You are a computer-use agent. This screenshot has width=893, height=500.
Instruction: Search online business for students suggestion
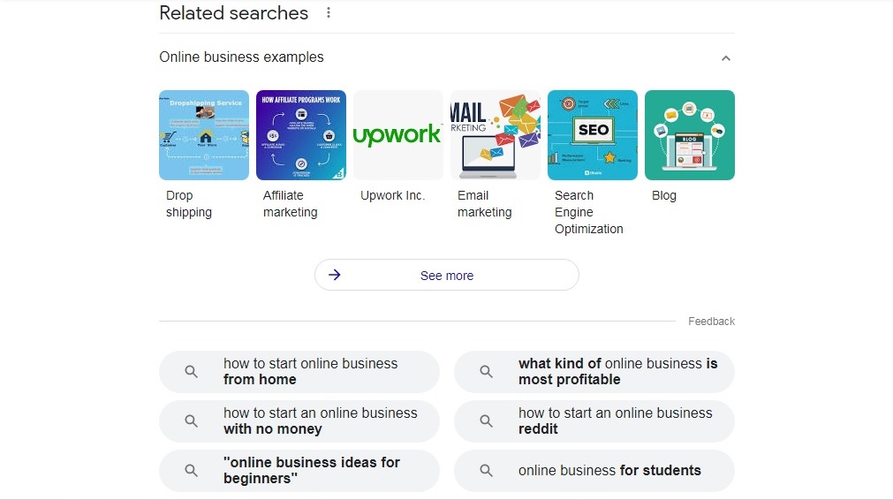(594, 470)
